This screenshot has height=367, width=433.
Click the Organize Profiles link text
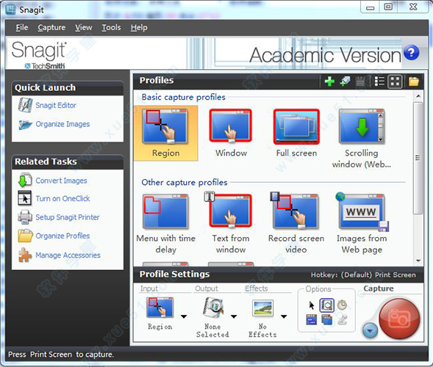click(62, 236)
